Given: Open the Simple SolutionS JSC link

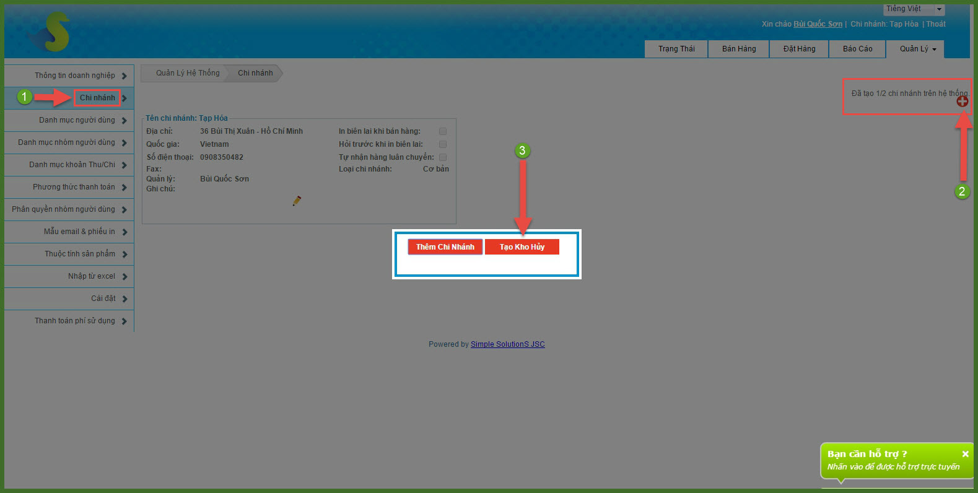Looking at the screenshot, I should tap(507, 344).
